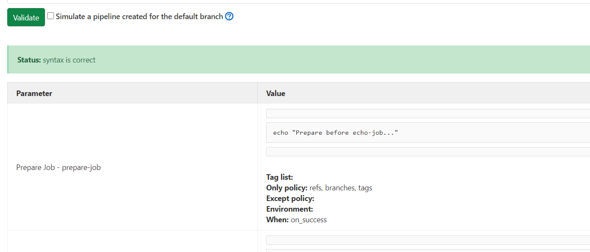
Task: Select the Value column header
Action: point(275,93)
